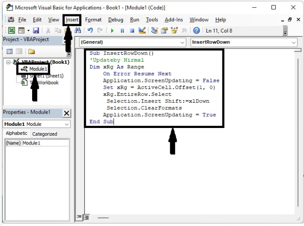Select Module1 in the project tree

[38, 69]
